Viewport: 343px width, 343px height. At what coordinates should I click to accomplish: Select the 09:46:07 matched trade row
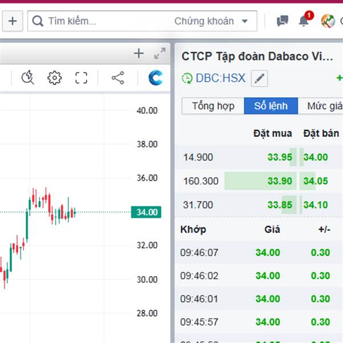pos(259,253)
